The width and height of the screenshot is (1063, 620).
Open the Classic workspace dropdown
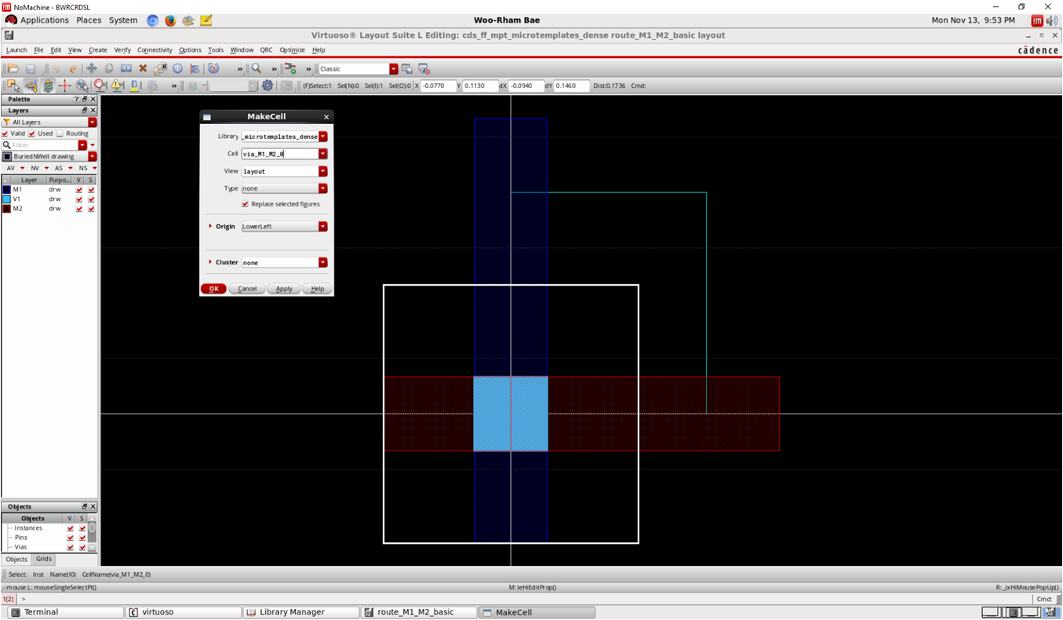coord(394,69)
